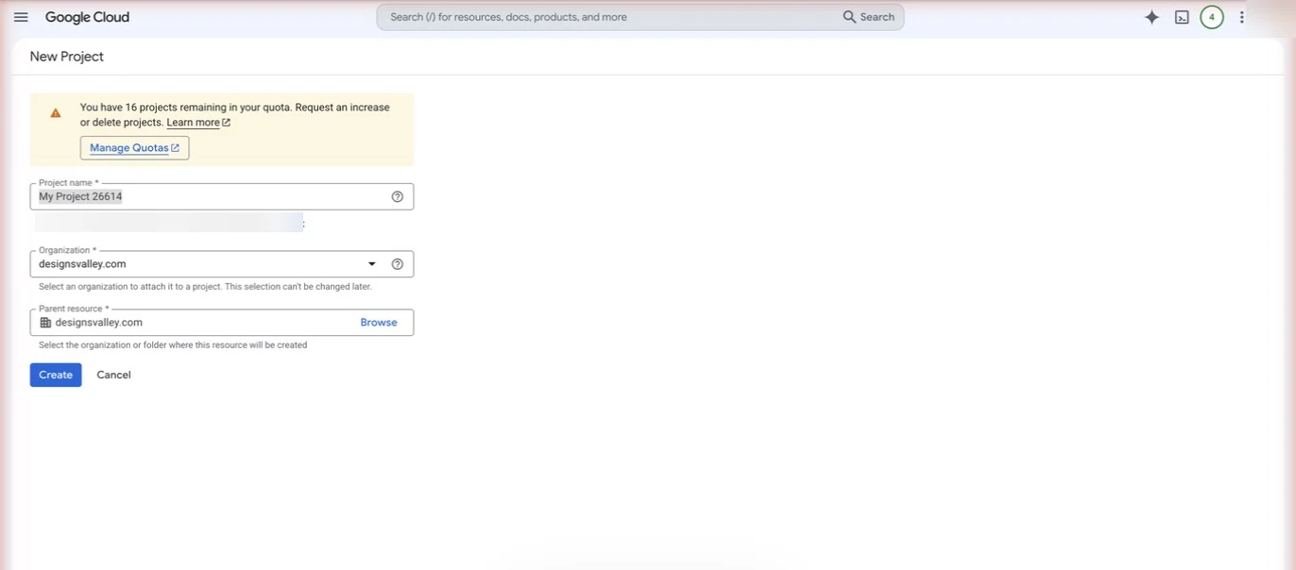The width and height of the screenshot is (1296, 570).
Task: Click the Google Cloud logo
Action: click(87, 17)
